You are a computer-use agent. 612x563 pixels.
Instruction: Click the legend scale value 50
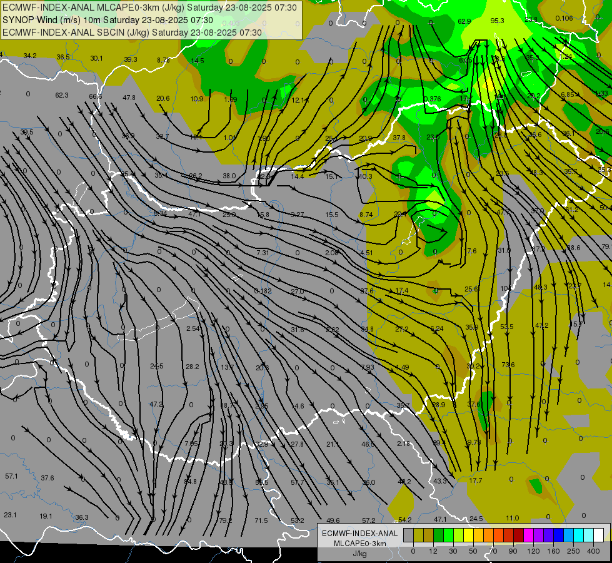coord(473,551)
